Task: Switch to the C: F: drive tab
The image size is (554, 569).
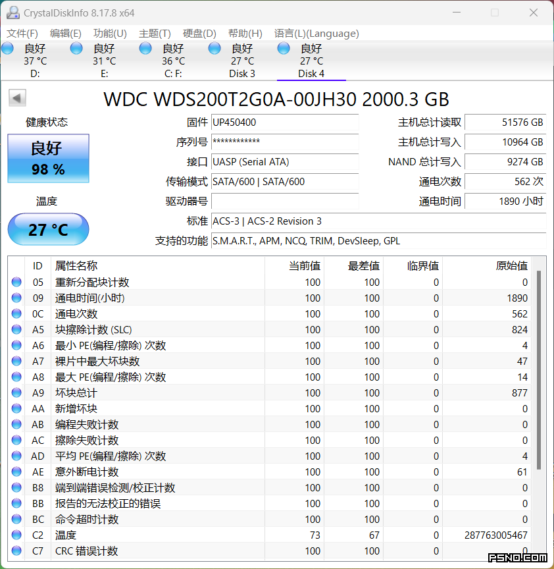Action: 173,61
